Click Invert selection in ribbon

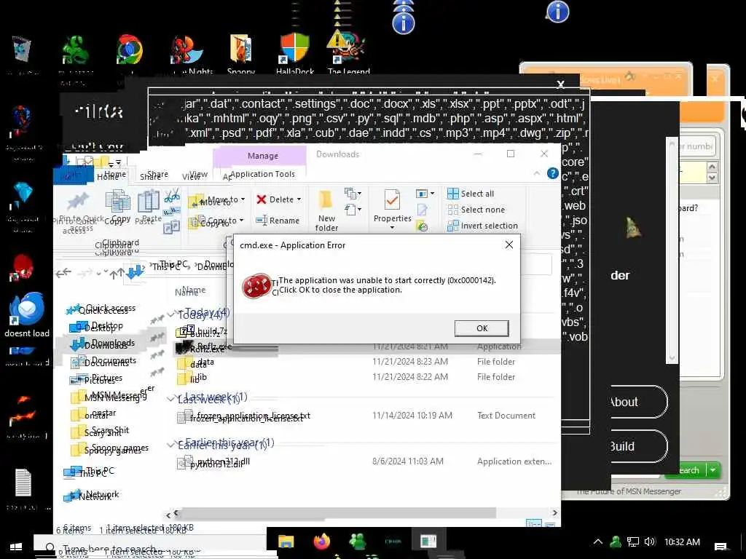pyautogui.click(x=483, y=226)
